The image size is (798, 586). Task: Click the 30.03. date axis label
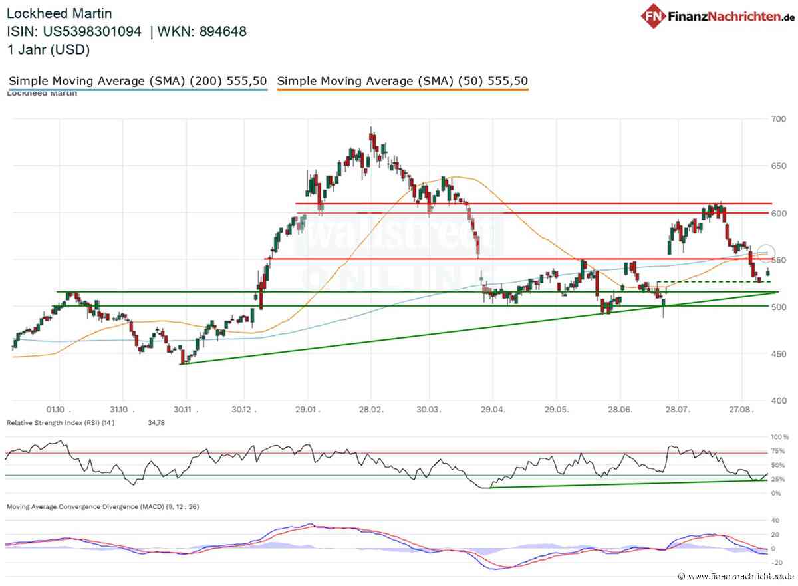click(x=430, y=410)
